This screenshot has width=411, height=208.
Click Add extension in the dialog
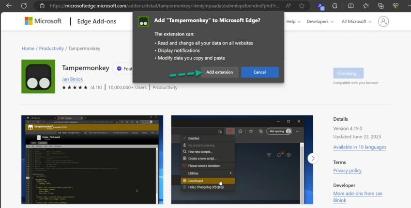pyautogui.click(x=220, y=72)
